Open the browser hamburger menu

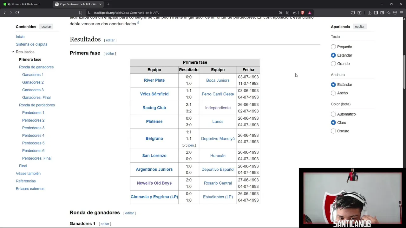401,13
